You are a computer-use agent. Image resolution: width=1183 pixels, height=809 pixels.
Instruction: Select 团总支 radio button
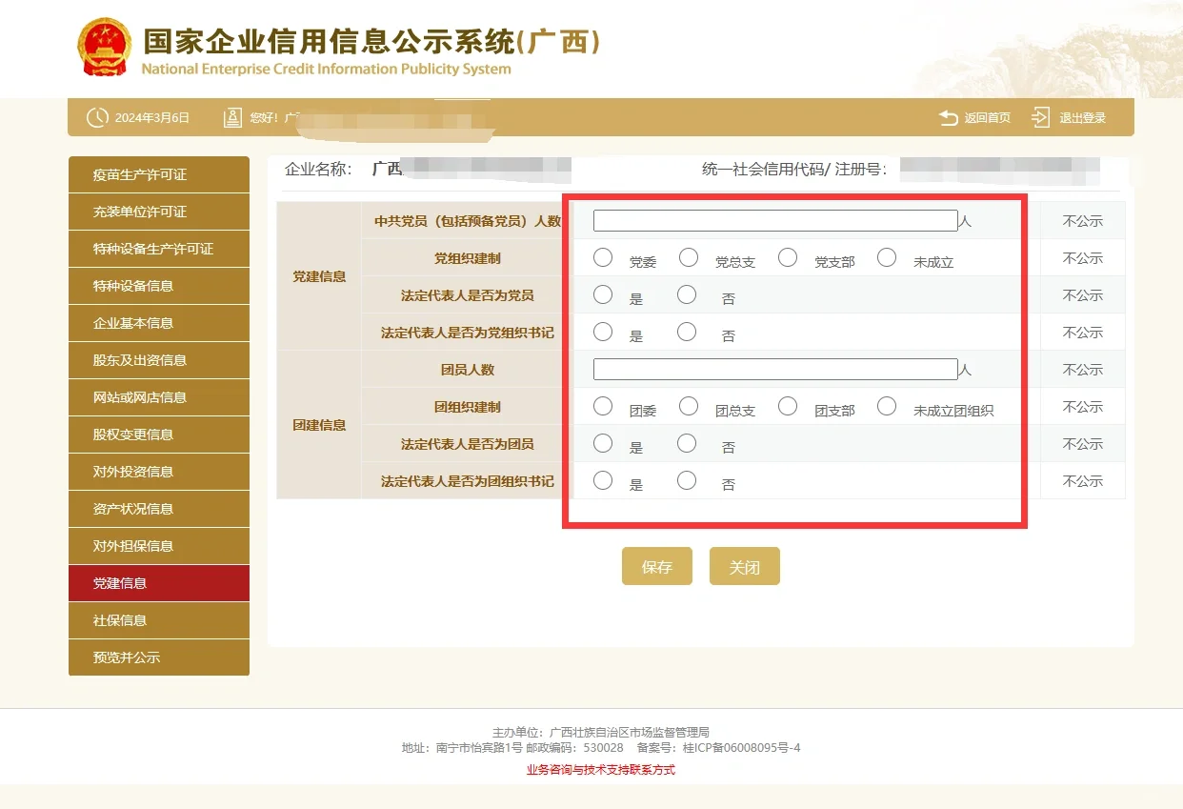689,406
